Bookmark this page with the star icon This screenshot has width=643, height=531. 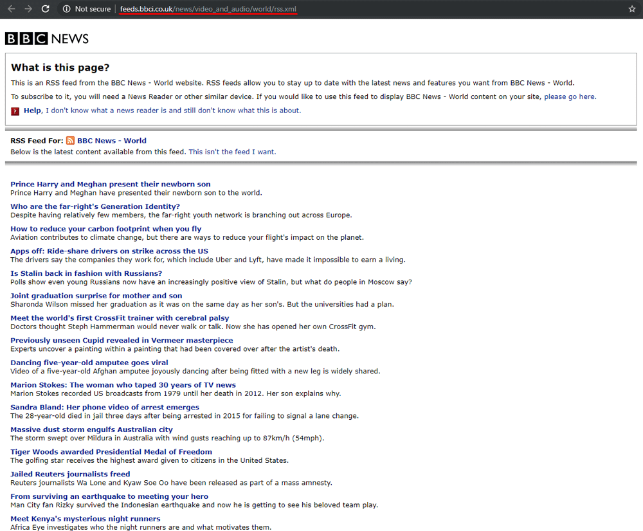632,9
